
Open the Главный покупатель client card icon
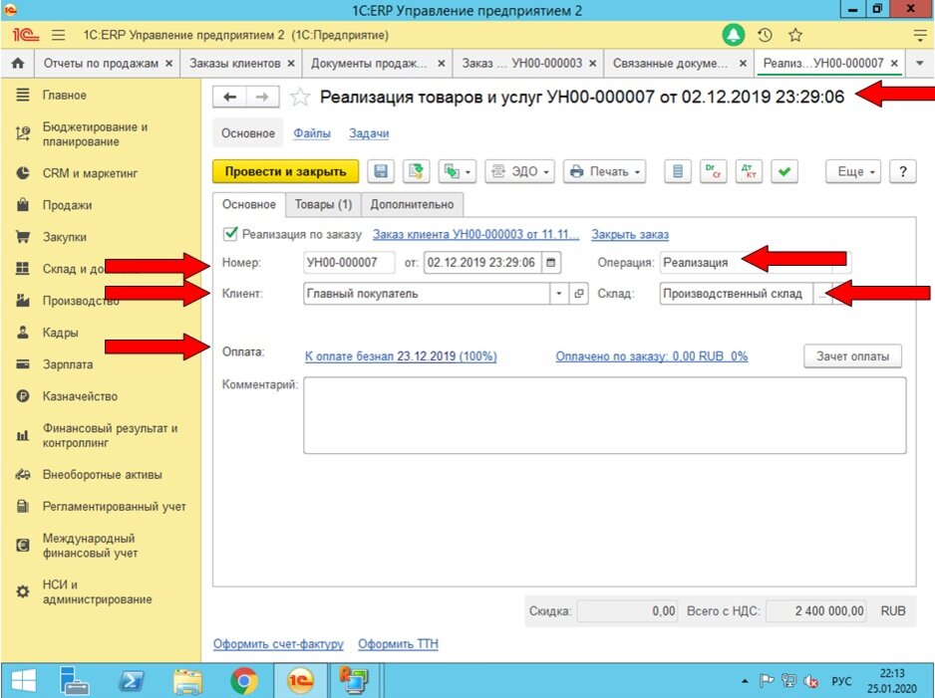[x=578, y=294]
